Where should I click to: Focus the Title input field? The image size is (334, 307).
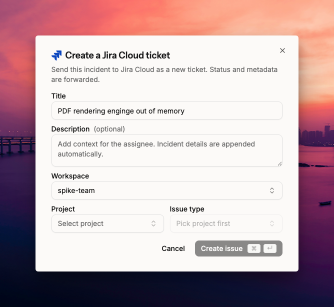click(167, 110)
